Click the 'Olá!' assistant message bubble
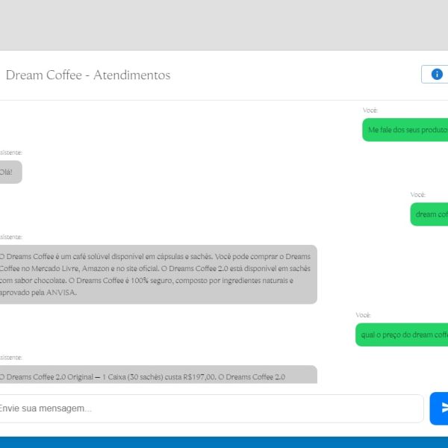 click(10, 172)
